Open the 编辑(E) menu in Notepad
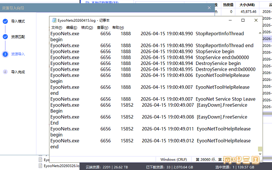 [x=71, y=27]
